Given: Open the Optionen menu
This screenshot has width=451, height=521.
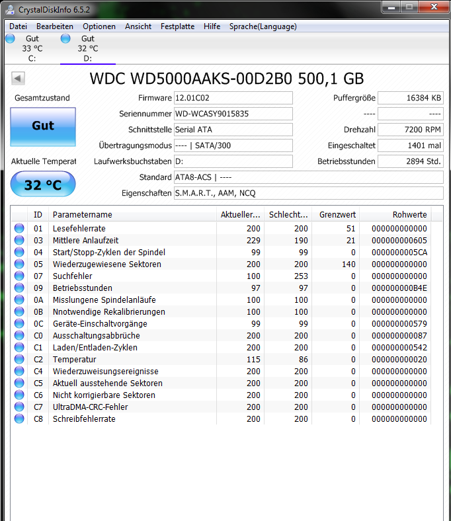Looking at the screenshot, I should (99, 26).
